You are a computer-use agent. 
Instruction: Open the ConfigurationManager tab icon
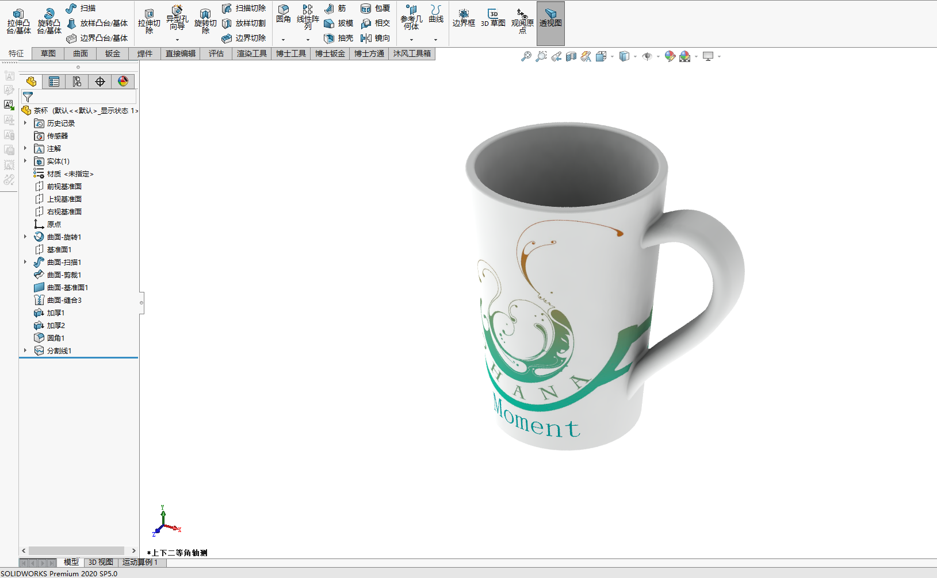point(77,82)
